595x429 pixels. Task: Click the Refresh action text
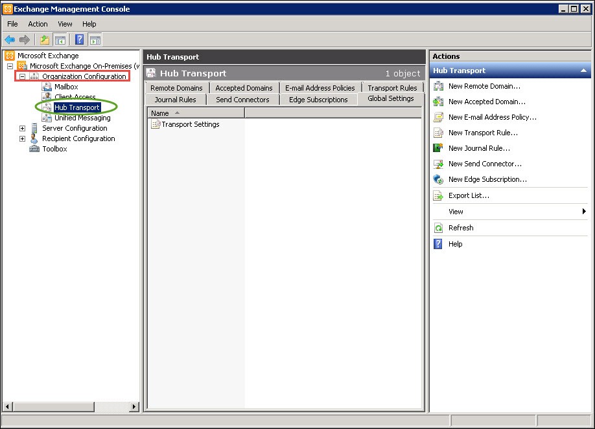(x=461, y=228)
